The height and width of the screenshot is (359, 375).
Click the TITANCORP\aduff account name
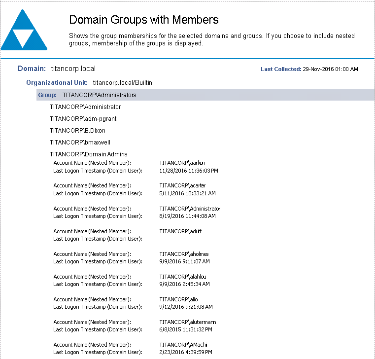tap(177, 231)
